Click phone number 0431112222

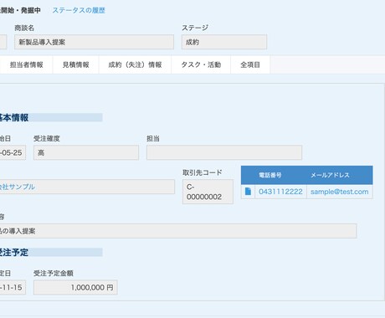click(x=280, y=192)
